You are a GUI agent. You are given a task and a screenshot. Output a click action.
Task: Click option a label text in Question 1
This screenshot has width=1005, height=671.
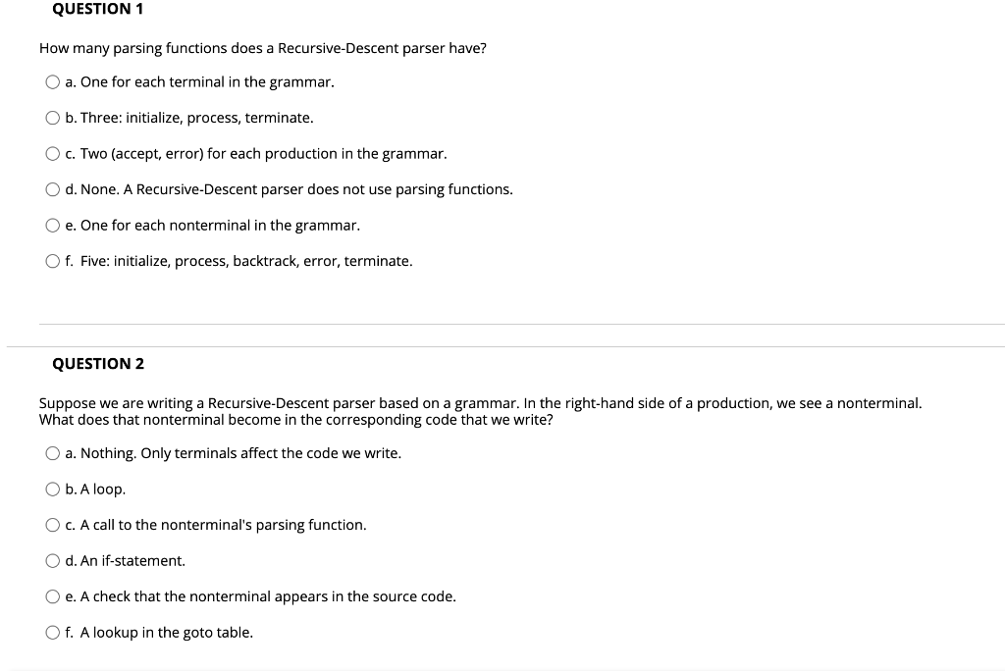[199, 81]
